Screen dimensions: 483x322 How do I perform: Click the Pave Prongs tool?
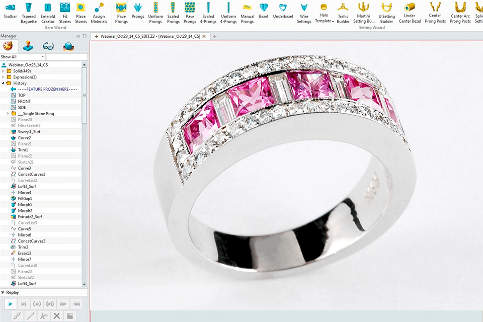[x=121, y=13]
